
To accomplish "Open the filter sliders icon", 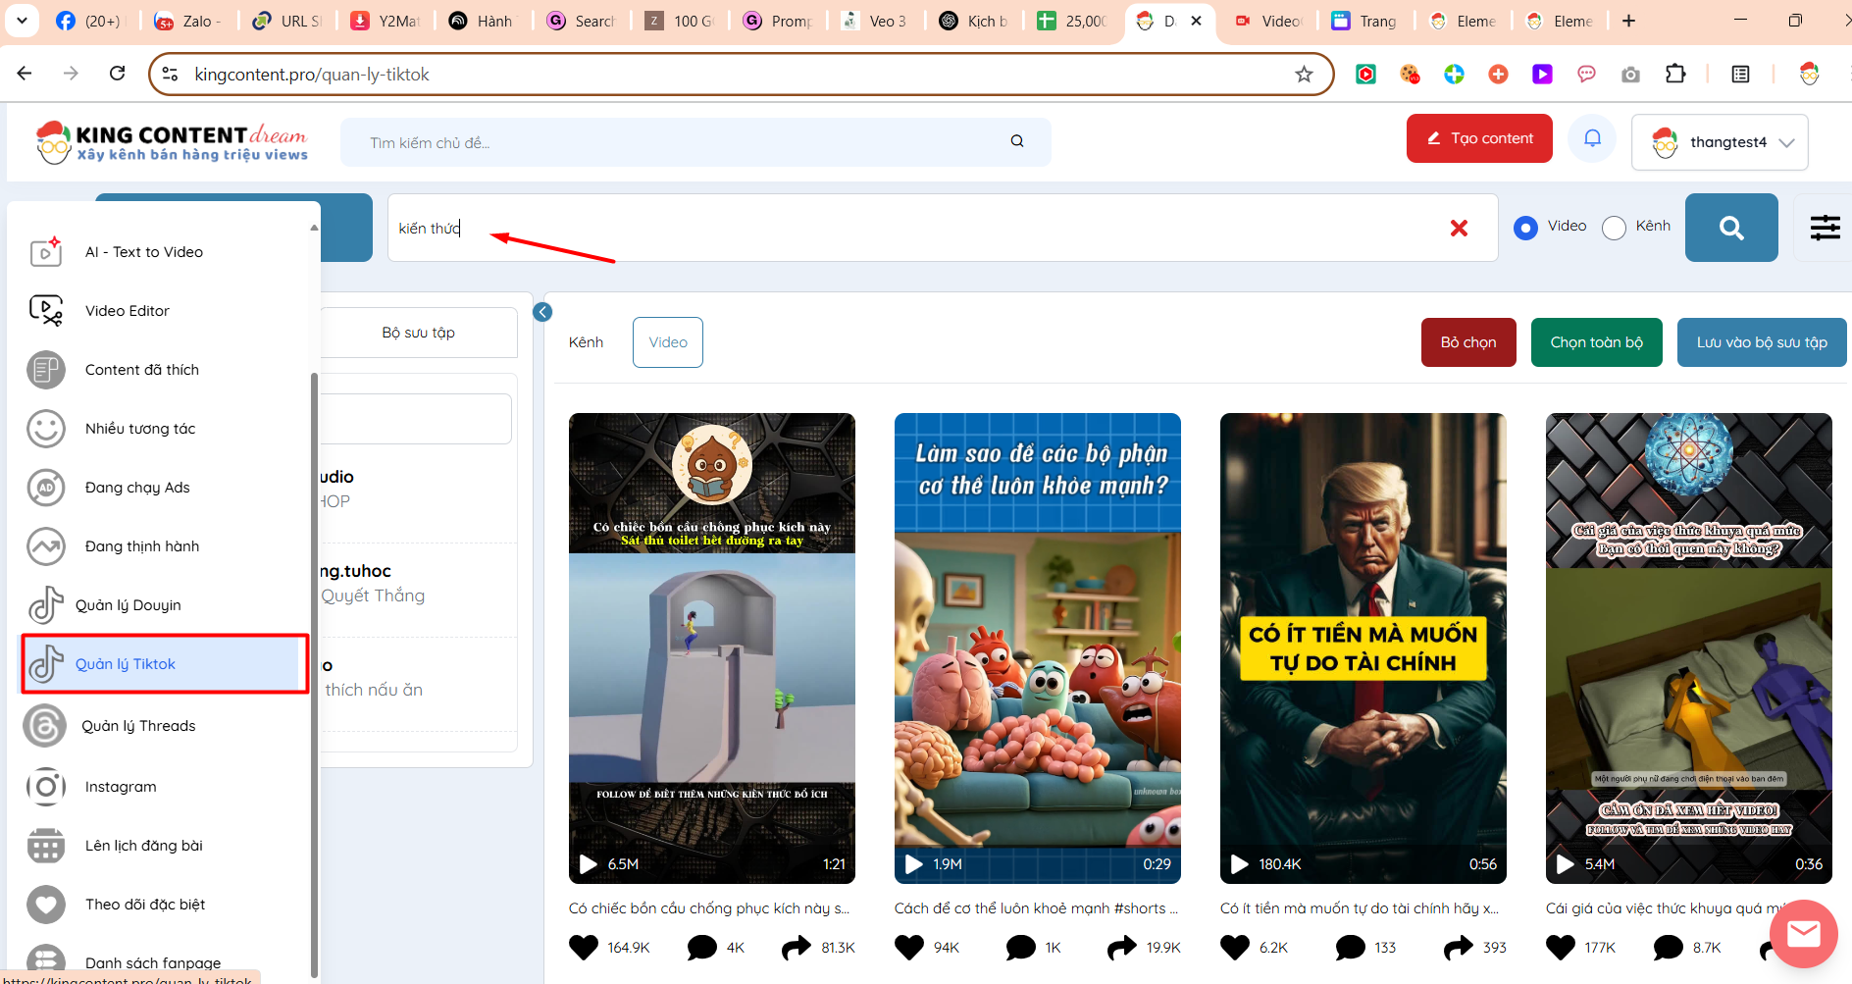I will pyautogui.click(x=1825, y=228).
